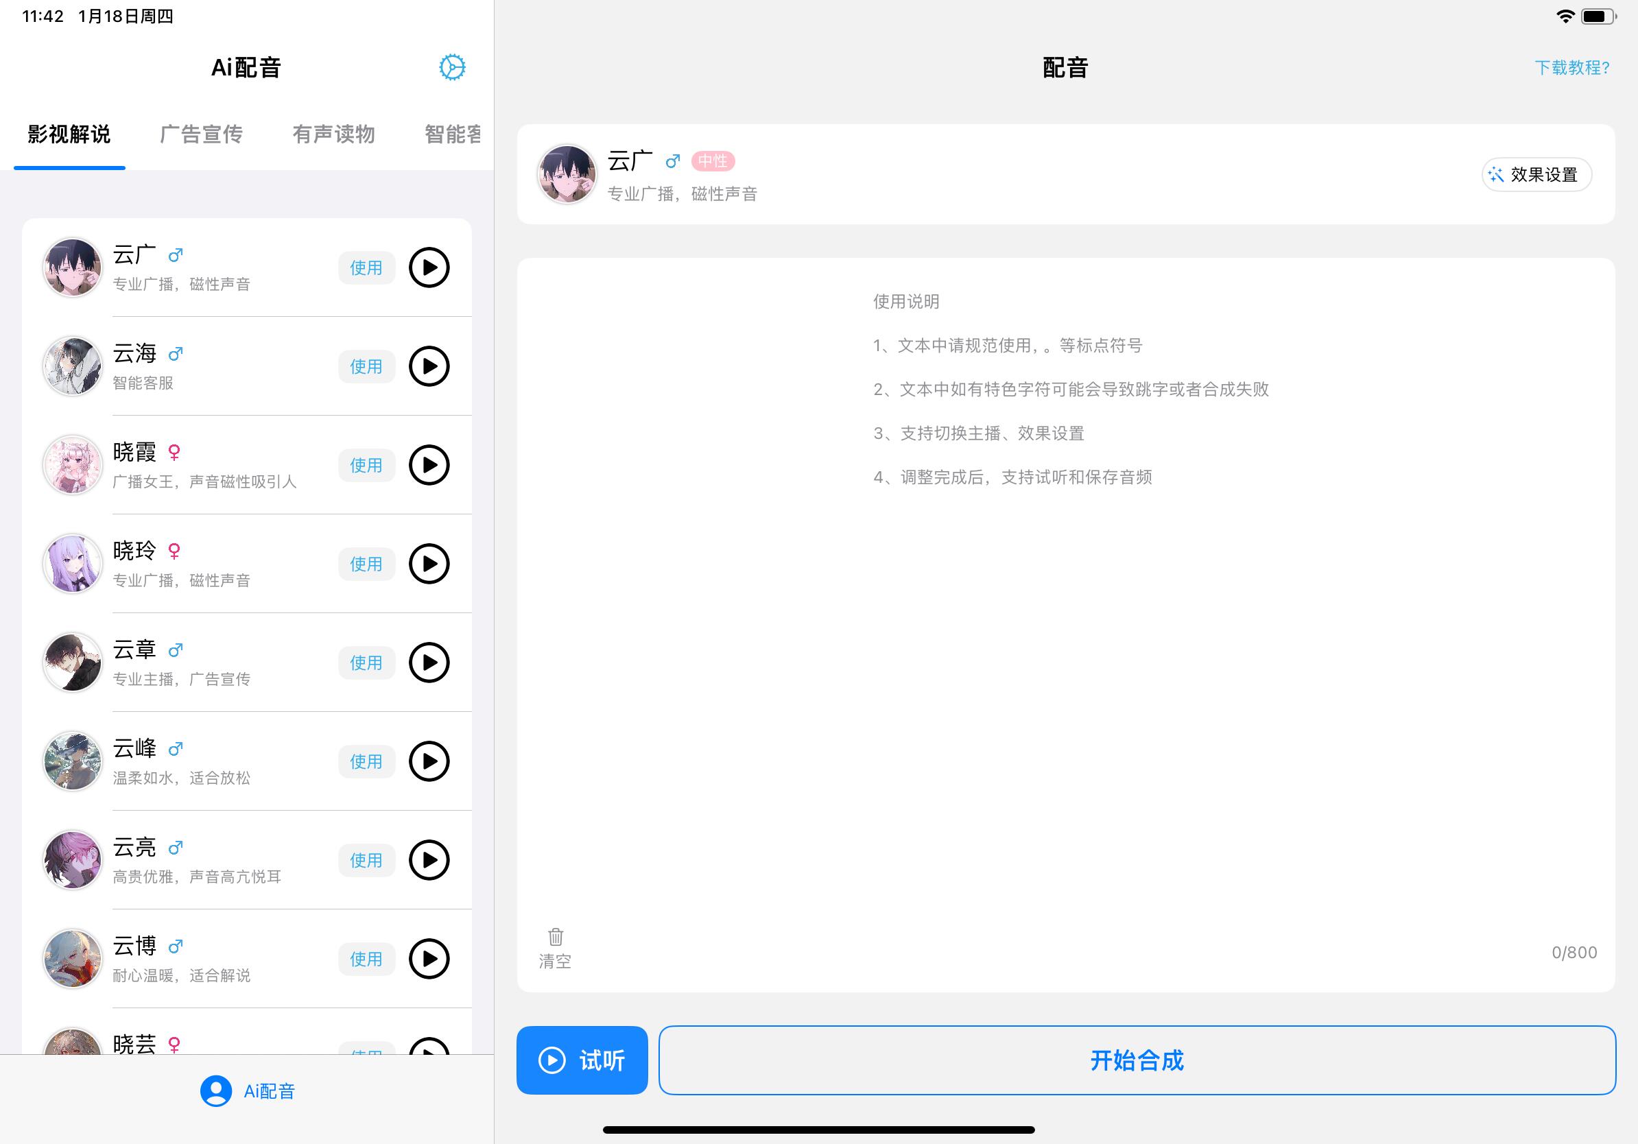Play the 云章 voice sample
The image size is (1638, 1144).
pos(429,663)
